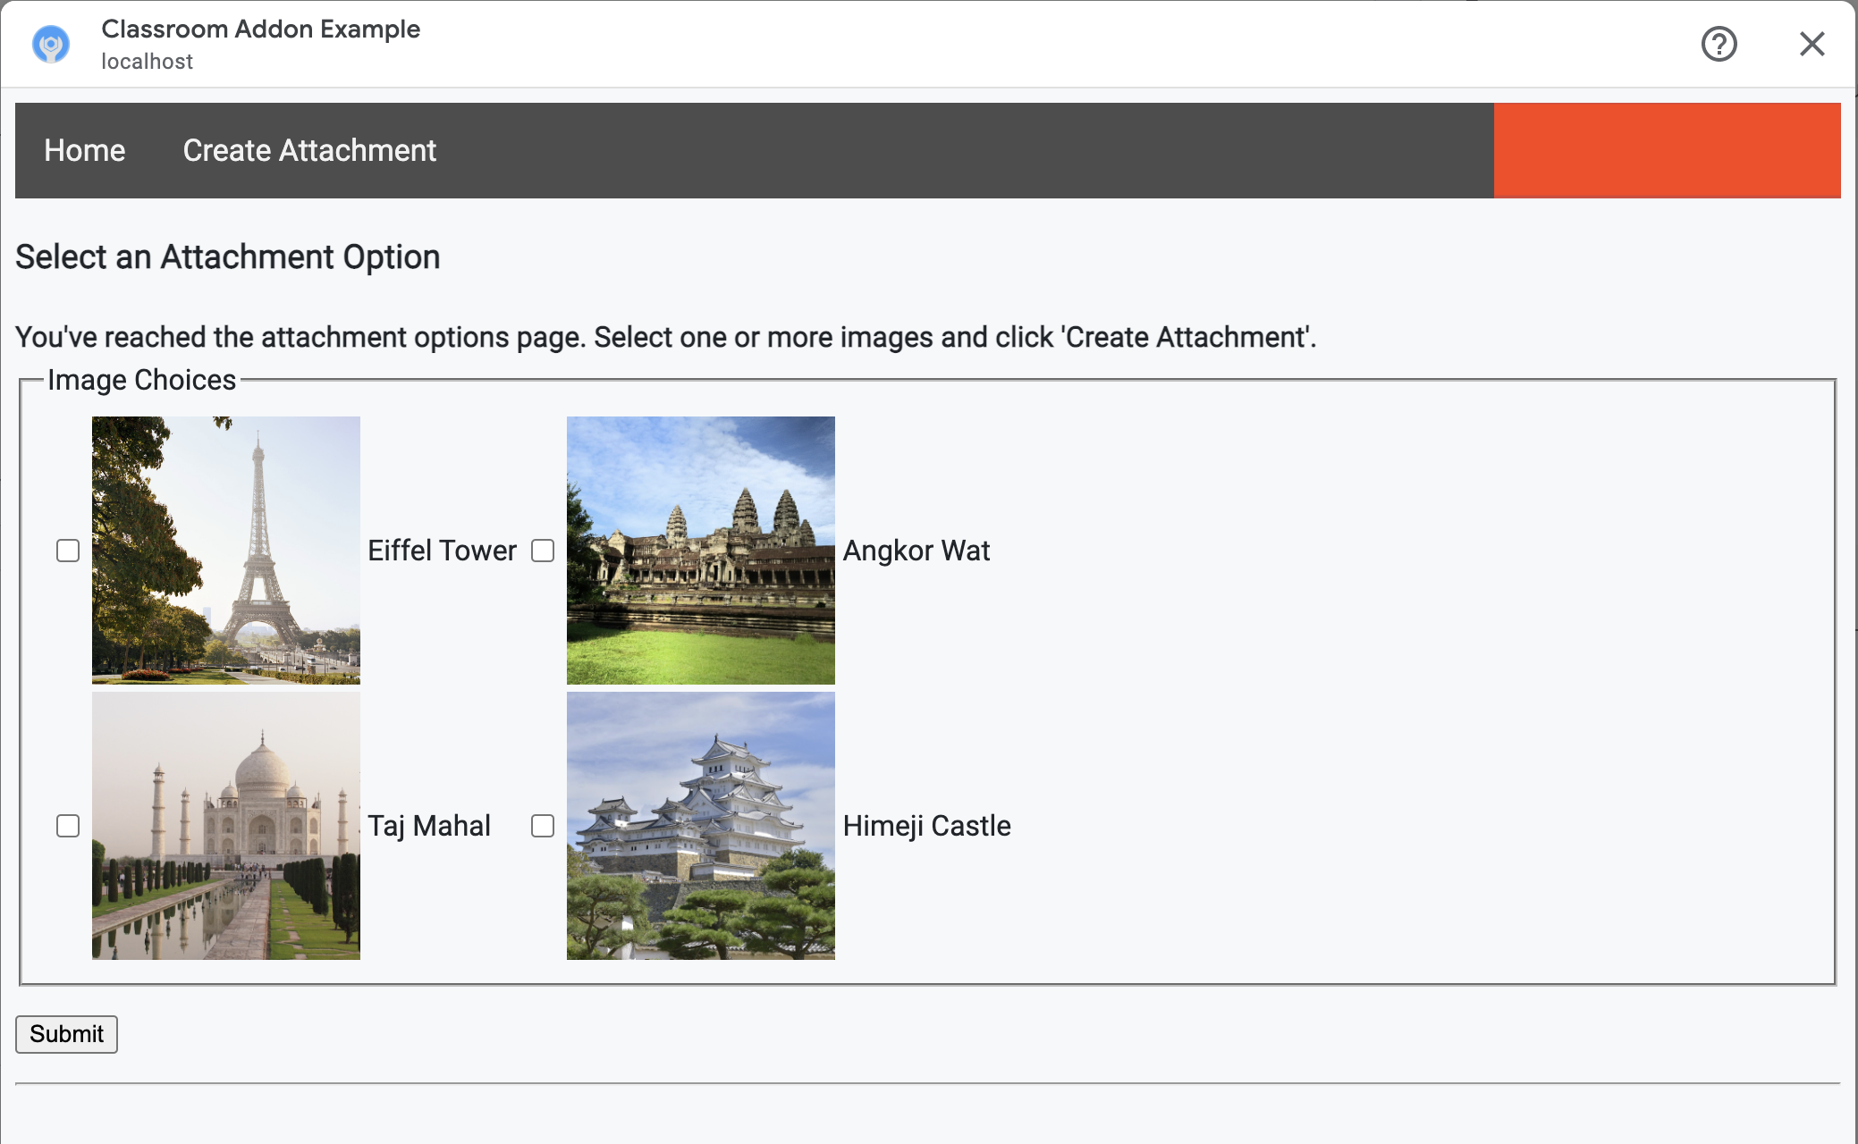Enable the Himeji Castle checkbox
Screen dimensions: 1858x1144
point(543,826)
